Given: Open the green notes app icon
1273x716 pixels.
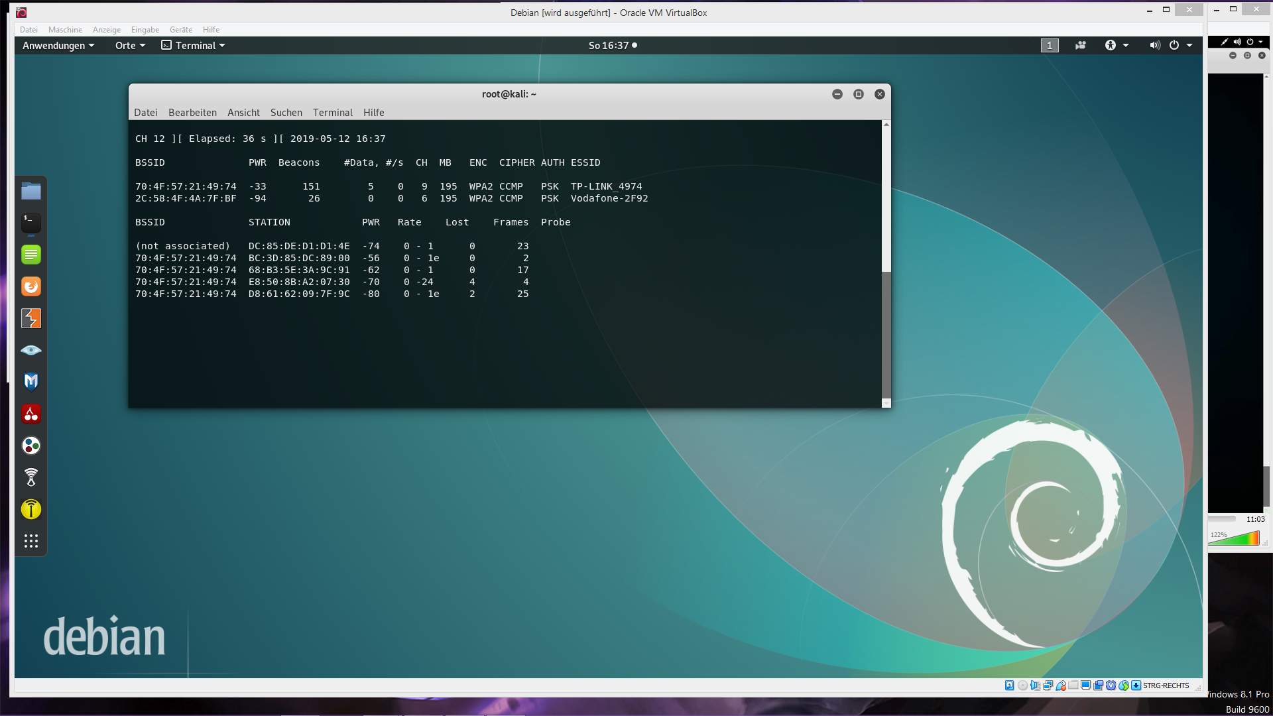Looking at the screenshot, I should click(31, 255).
